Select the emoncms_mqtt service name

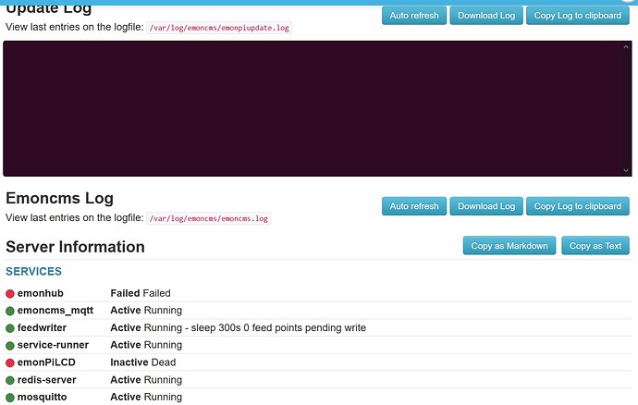pyautogui.click(x=55, y=311)
